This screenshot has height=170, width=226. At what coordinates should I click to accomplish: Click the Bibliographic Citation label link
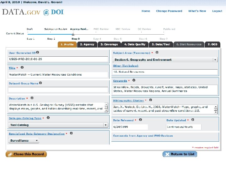click(x=128, y=100)
